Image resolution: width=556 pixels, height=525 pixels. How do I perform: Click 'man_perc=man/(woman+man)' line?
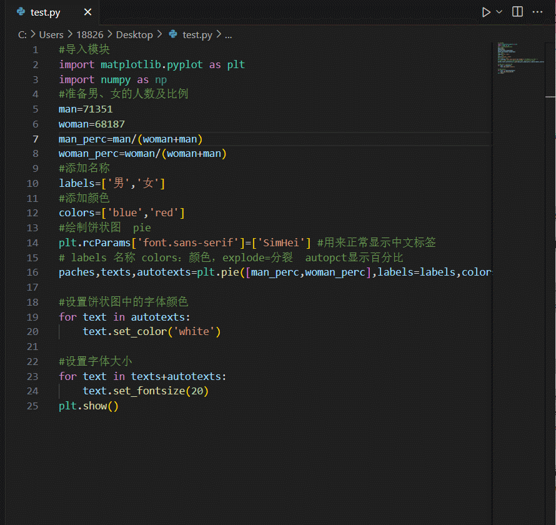click(x=131, y=139)
